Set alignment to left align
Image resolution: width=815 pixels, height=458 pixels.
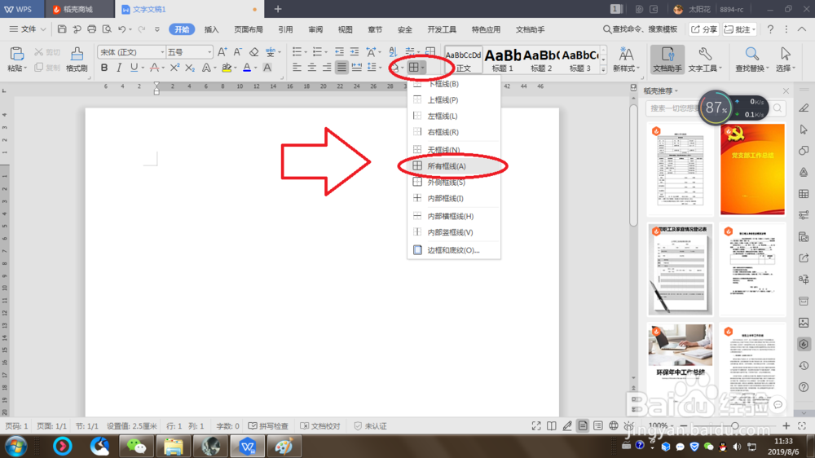pos(297,67)
